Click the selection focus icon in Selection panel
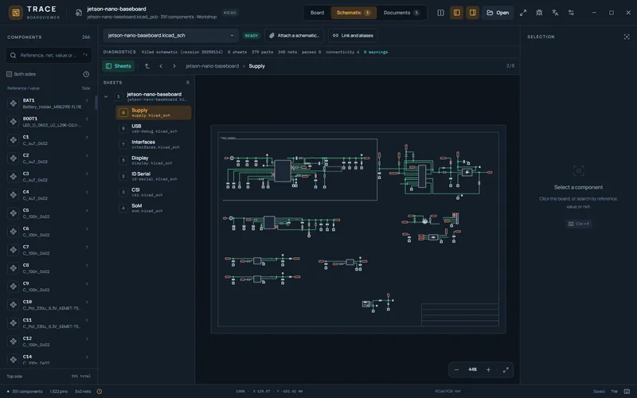This screenshot has width=637, height=398. coord(627,37)
